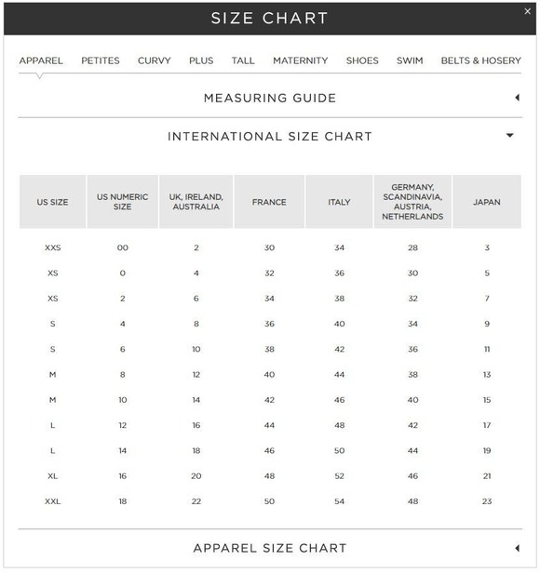Switch to the Shoes tab
Image resolution: width=540 pixels, height=573 pixels.
(x=362, y=60)
